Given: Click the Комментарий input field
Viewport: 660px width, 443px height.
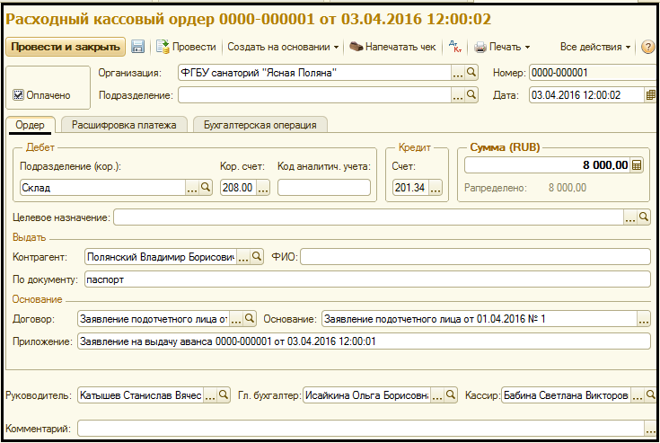Looking at the screenshot, I should (x=361, y=429).
